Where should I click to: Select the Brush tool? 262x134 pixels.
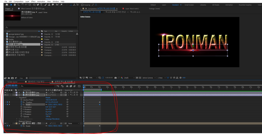46,5
